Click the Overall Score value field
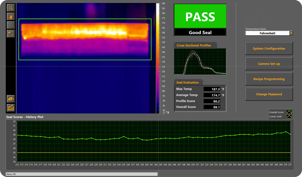The image size is (302, 177). (212, 107)
